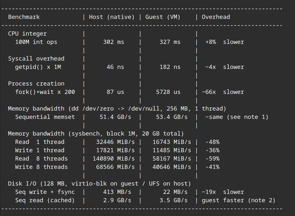Click the '87 us' host value

[x=115, y=92]
